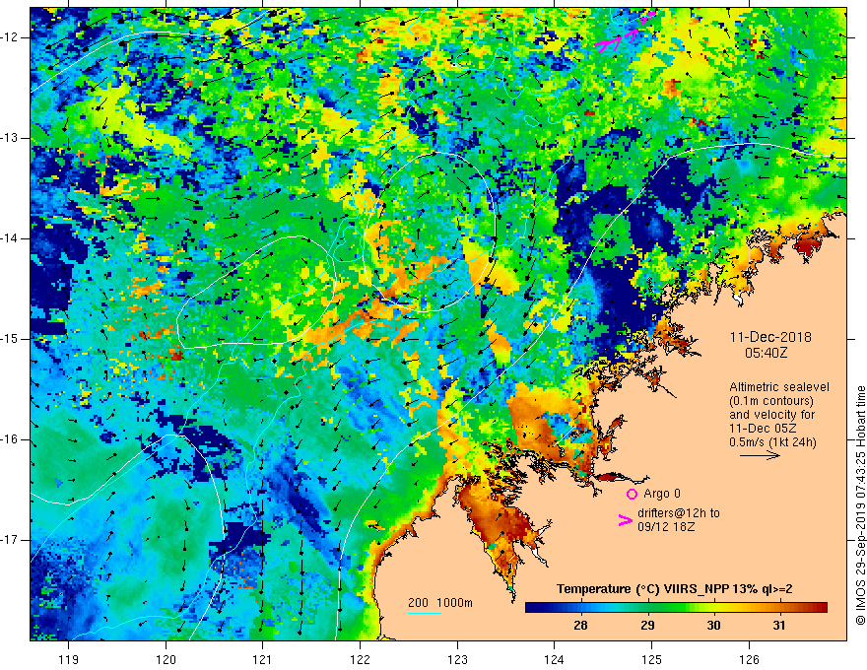
Task: Click the magenta drifter track near 125°E
Action: (626, 32)
